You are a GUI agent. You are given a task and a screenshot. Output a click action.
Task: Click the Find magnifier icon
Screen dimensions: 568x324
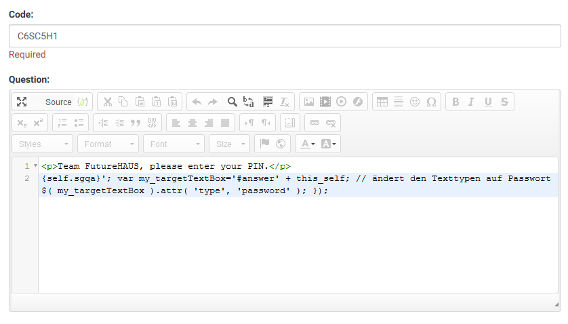pos(232,102)
